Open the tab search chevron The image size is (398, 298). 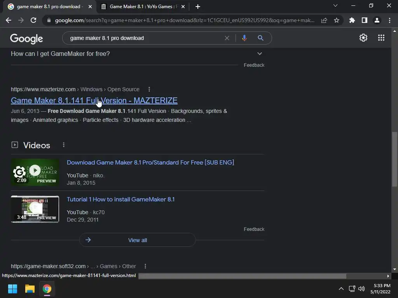(x=335, y=5)
